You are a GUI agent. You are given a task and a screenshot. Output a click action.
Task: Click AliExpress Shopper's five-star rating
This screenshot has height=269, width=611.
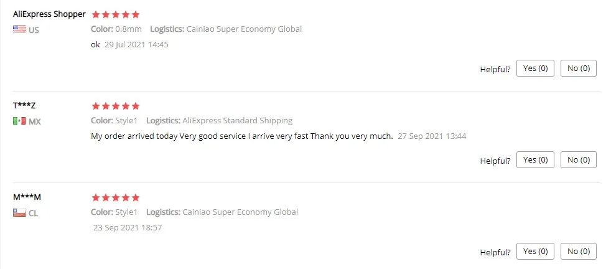(115, 15)
